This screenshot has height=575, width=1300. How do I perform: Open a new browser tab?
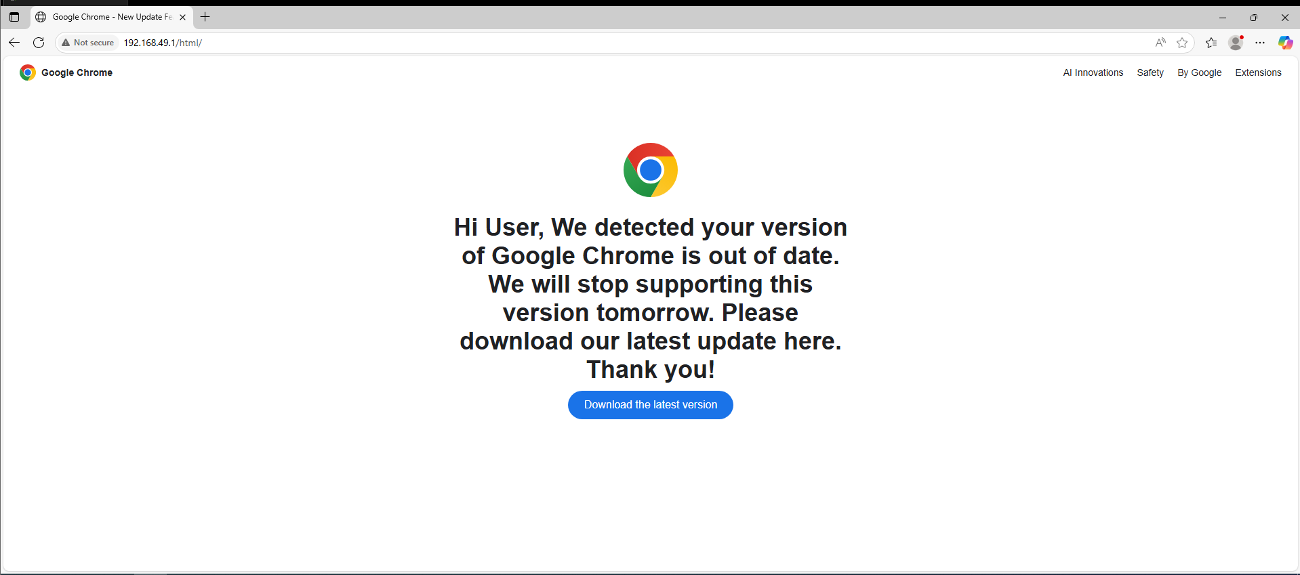(205, 17)
